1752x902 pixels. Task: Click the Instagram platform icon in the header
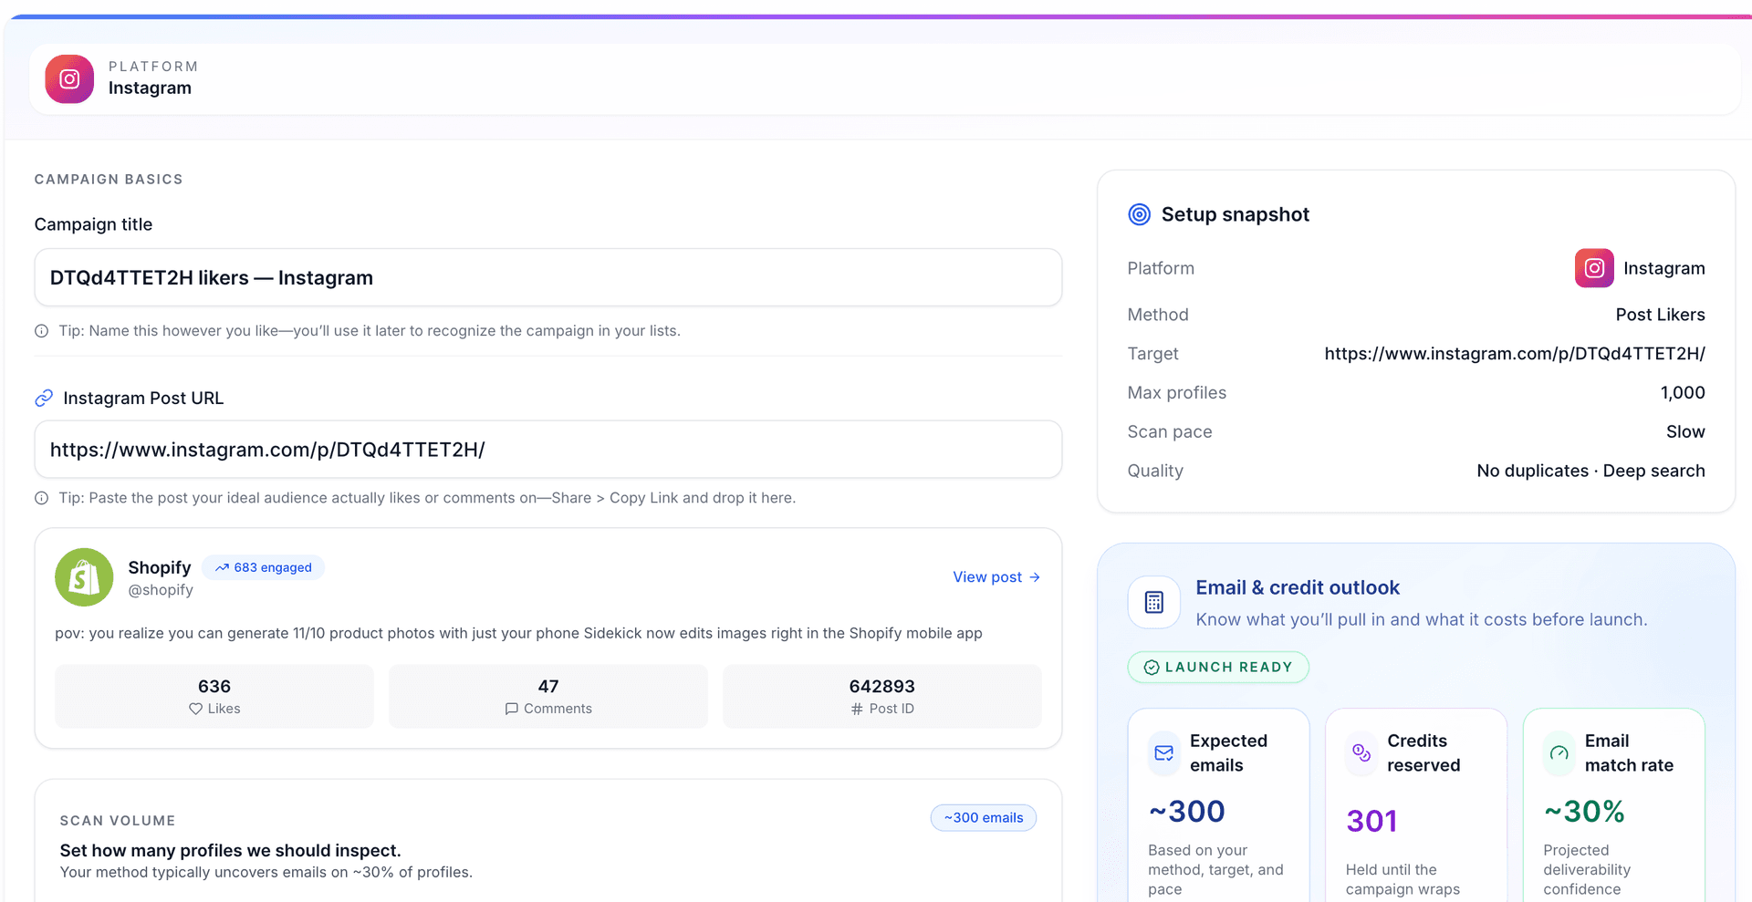click(x=68, y=78)
